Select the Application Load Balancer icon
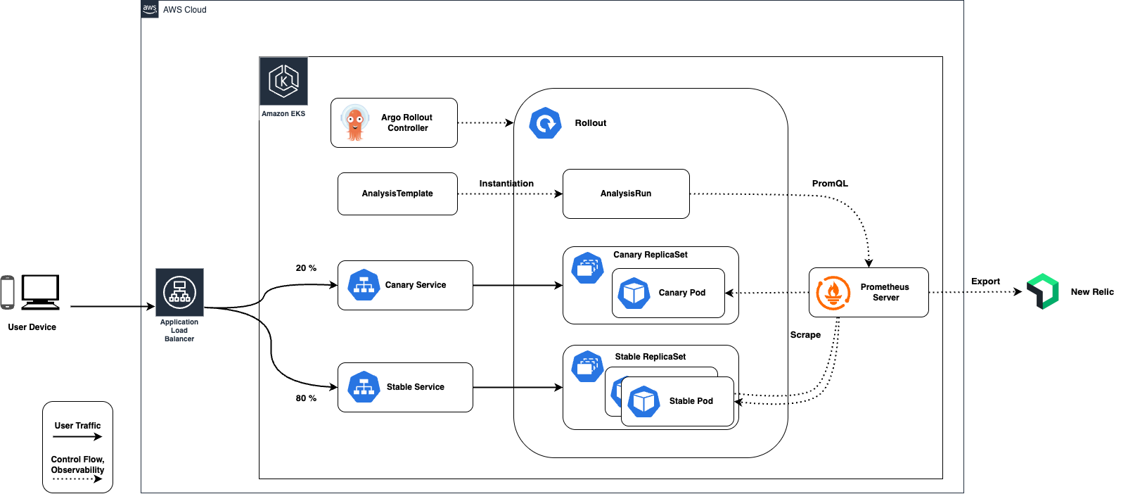This screenshot has width=1121, height=494. [x=179, y=292]
